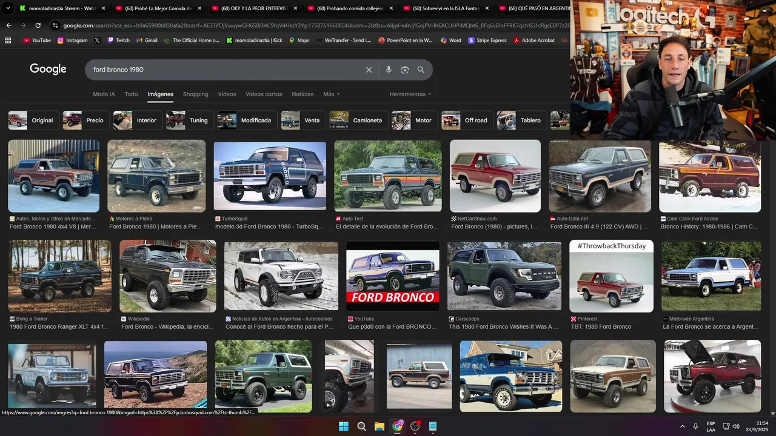776x436 pixels.
Task: Filter images by Original chip
Action: point(34,121)
